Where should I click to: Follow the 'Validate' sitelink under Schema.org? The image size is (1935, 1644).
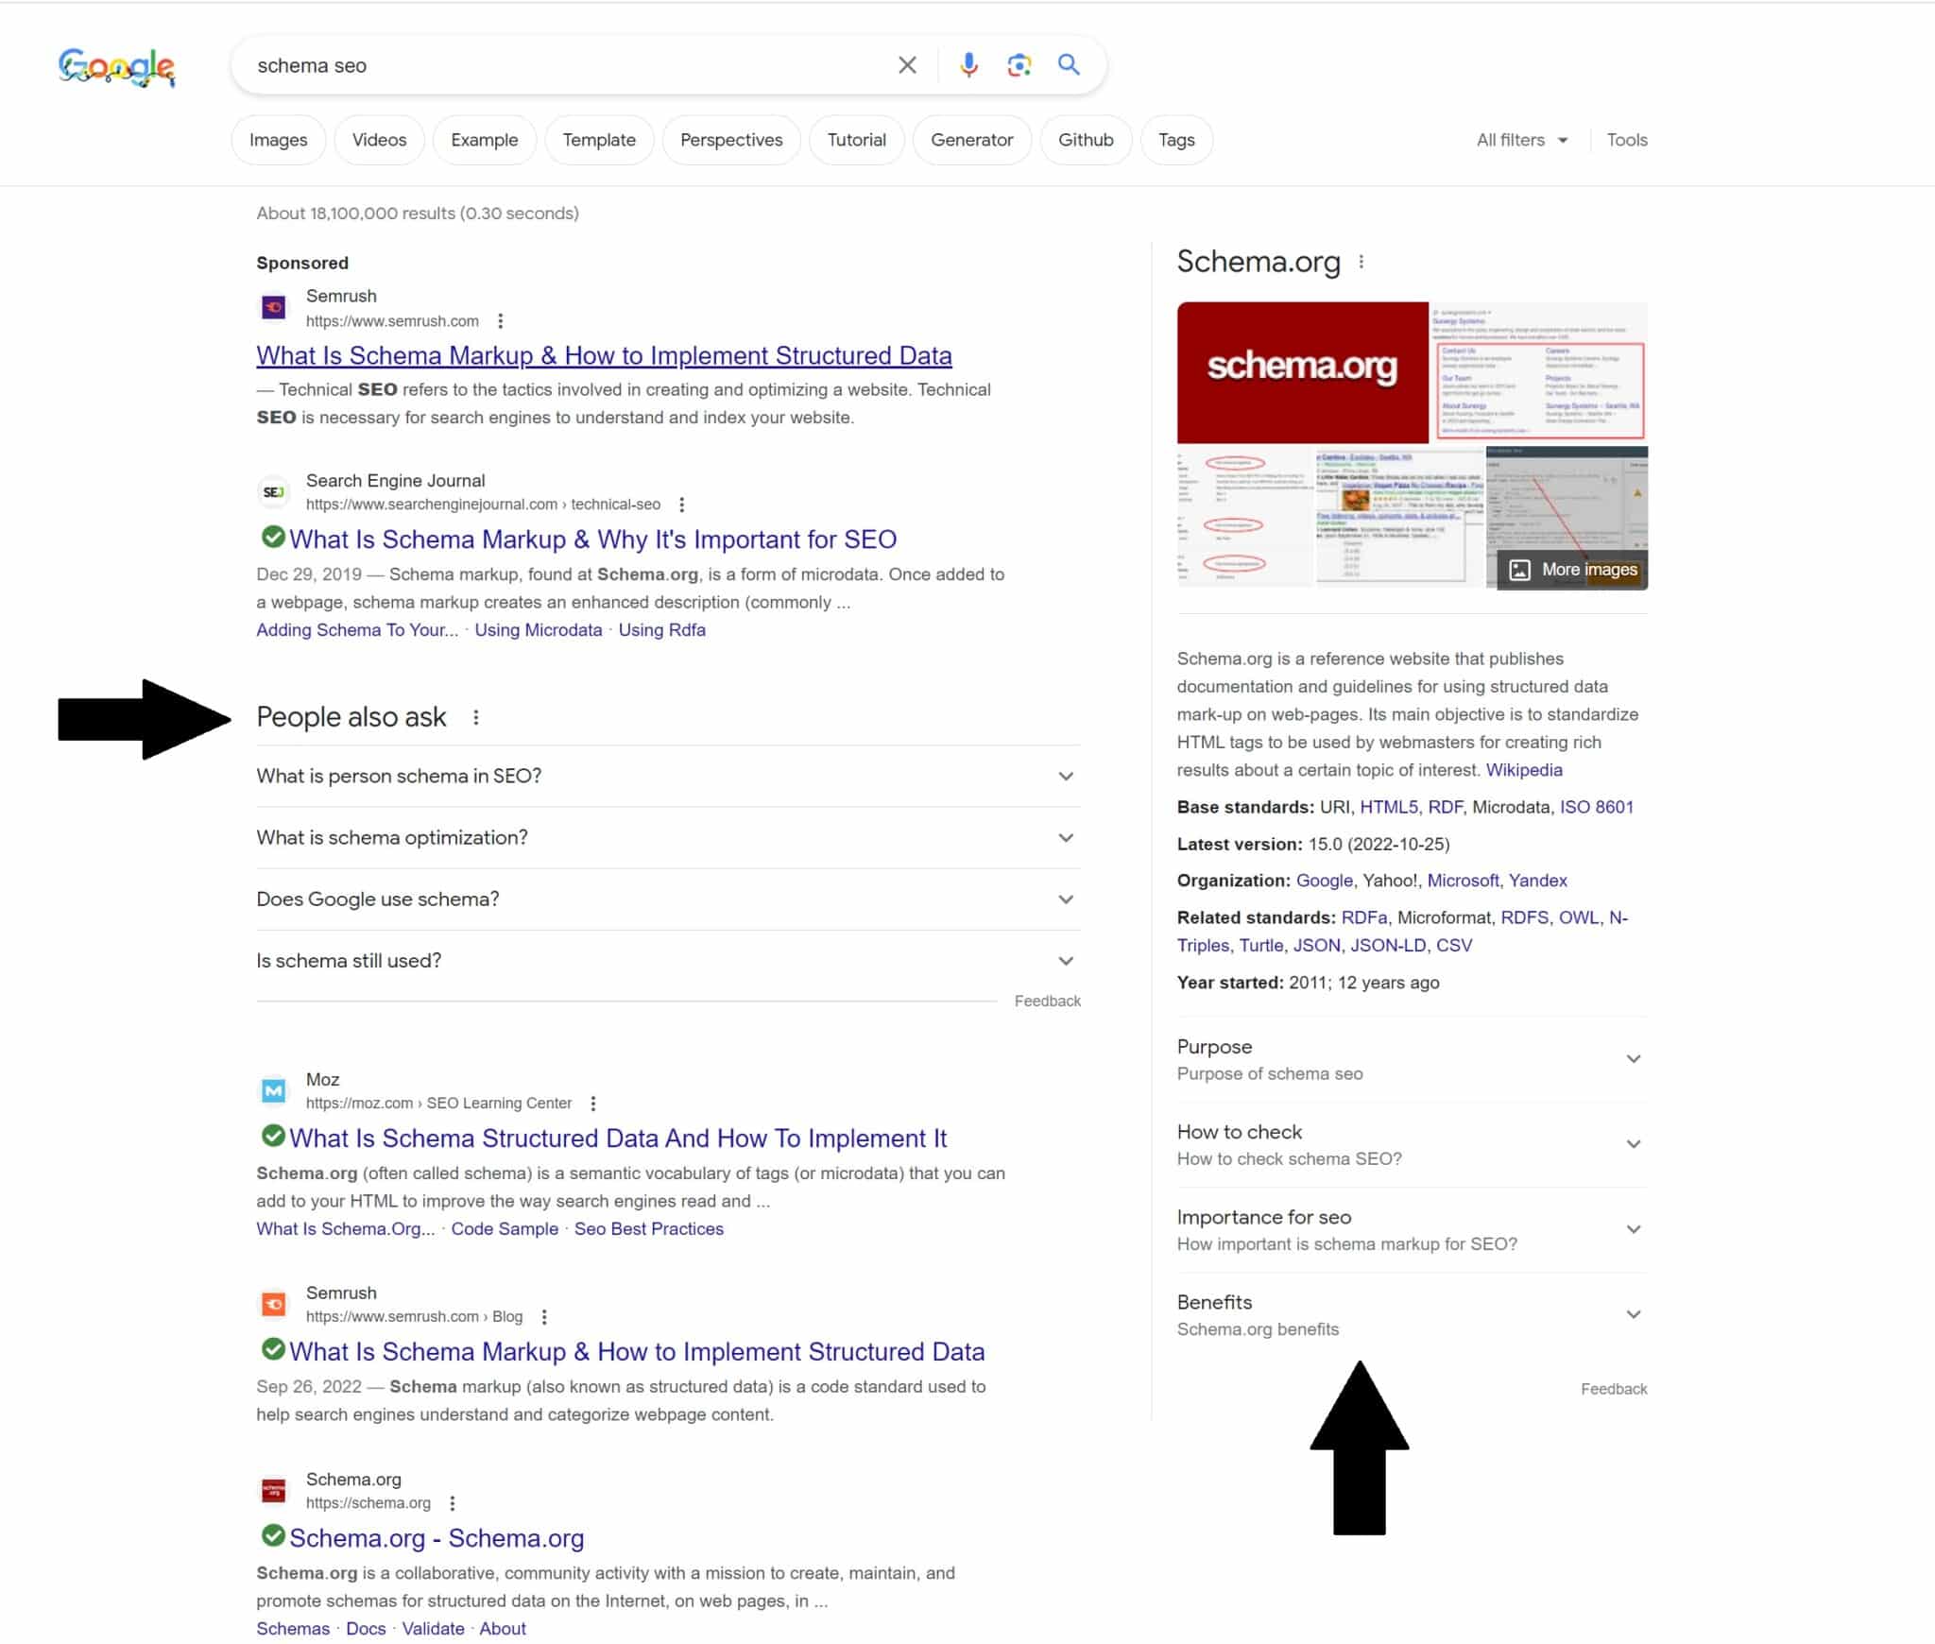(x=433, y=1629)
